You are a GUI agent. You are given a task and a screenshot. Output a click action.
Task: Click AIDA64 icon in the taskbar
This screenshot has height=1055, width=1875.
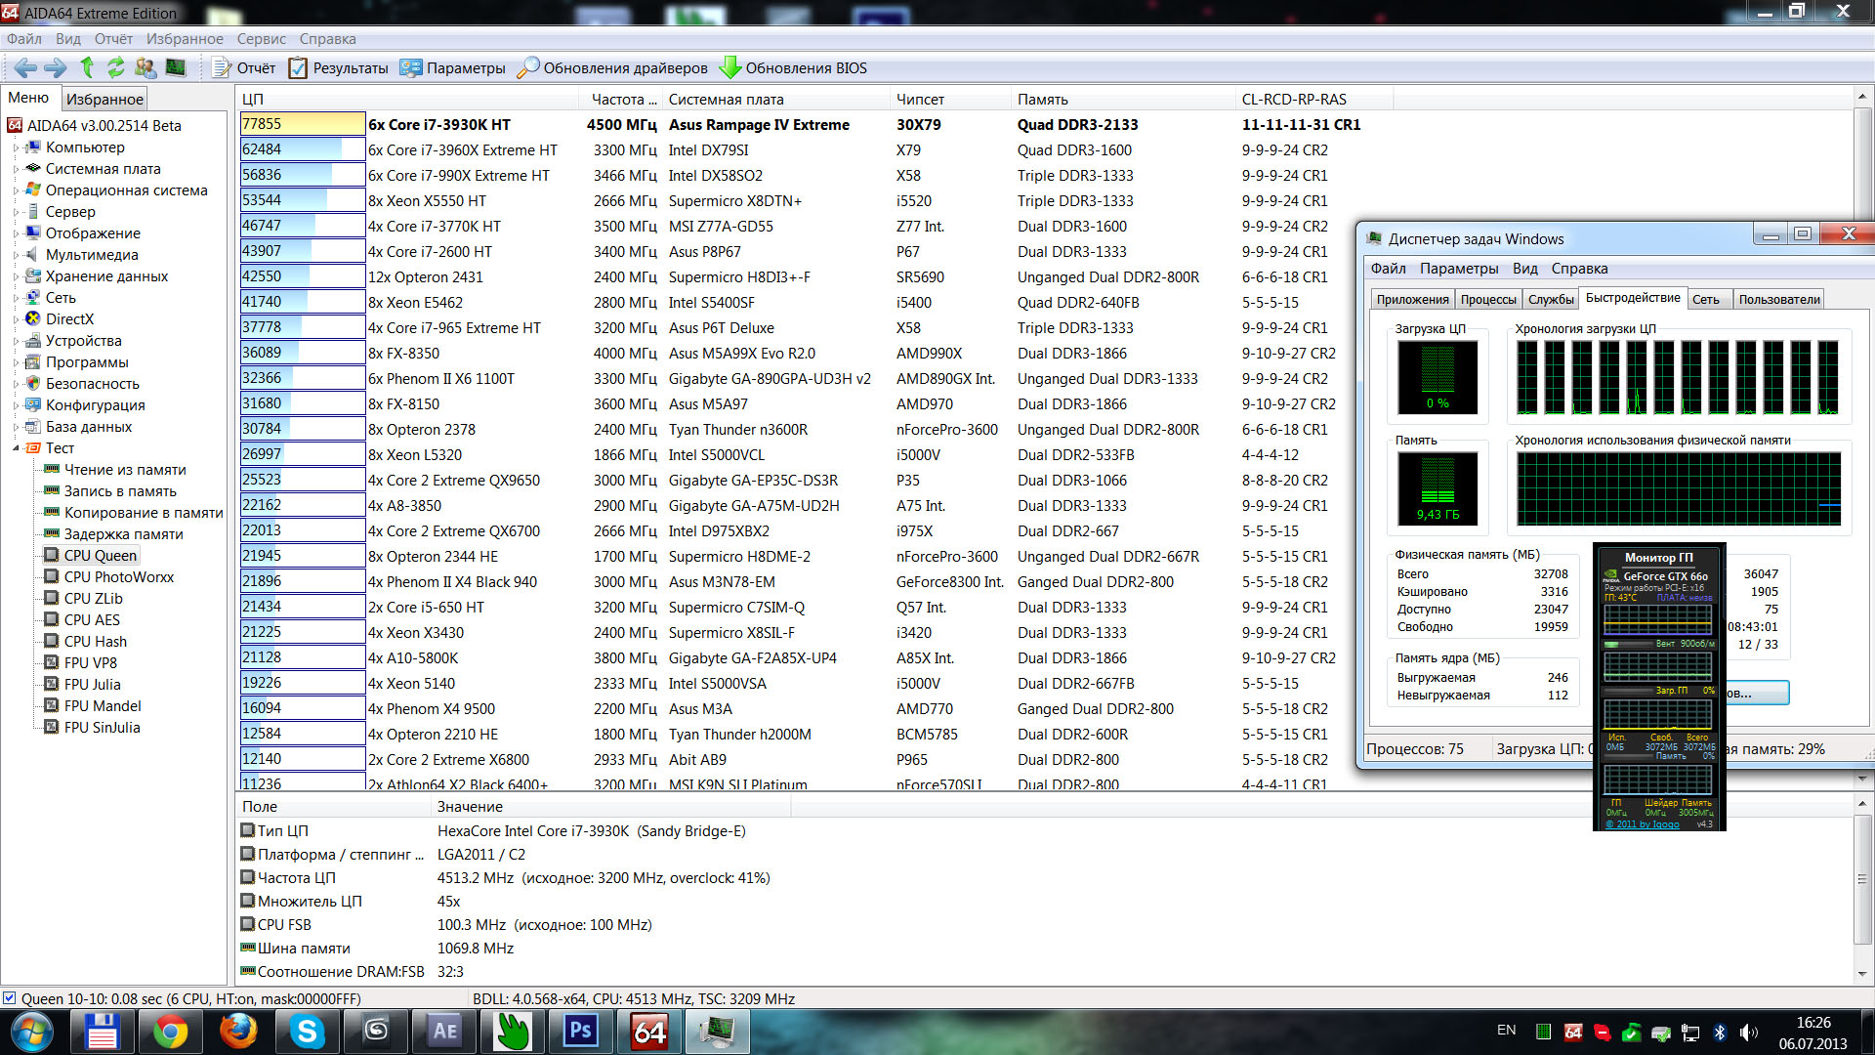pyautogui.click(x=649, y=1032)
